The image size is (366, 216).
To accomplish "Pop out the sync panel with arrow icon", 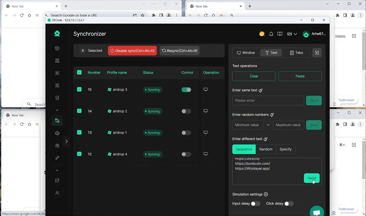I will click(317, 53).
